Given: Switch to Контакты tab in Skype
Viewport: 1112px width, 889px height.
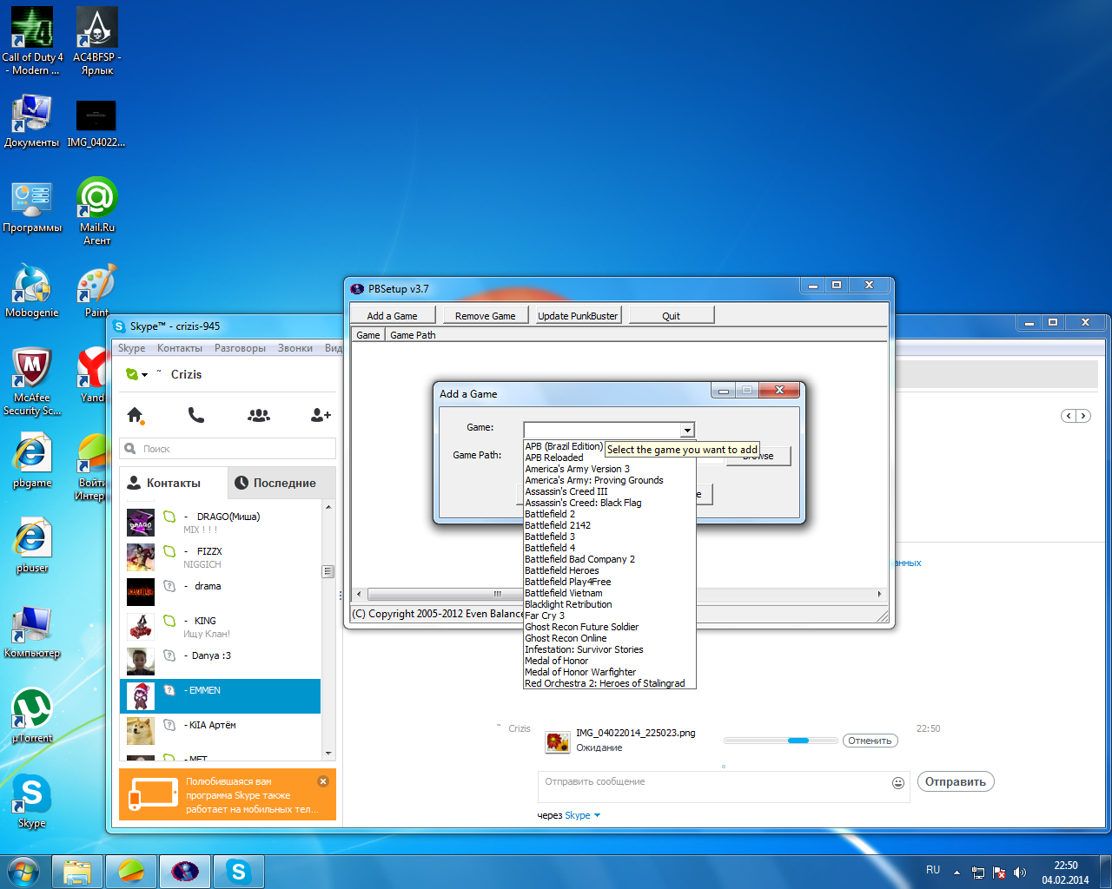Looking at the screenshot, I should tap(174, 483).
